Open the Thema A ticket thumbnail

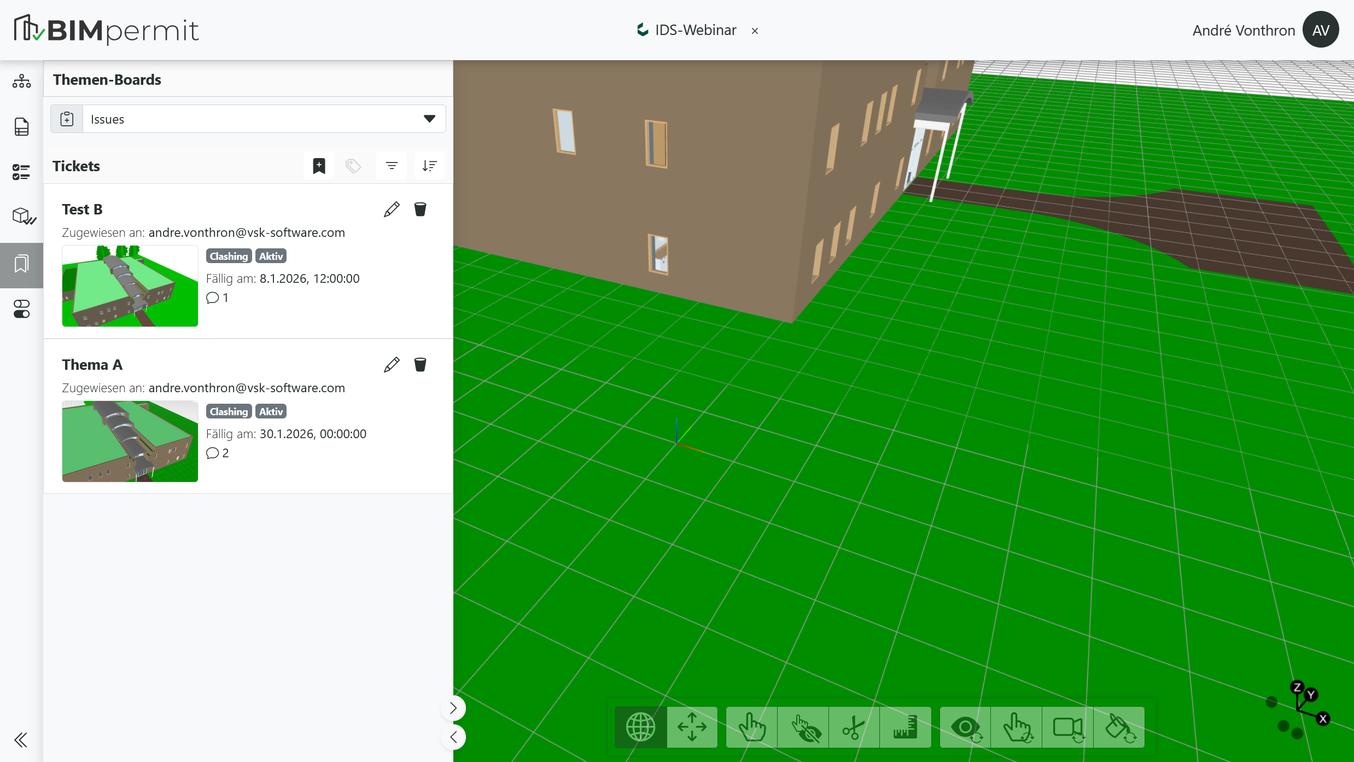(130, 441)
